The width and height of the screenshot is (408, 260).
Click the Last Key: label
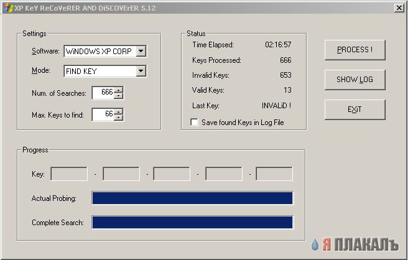pyautogui.click(x=206, y=105)
